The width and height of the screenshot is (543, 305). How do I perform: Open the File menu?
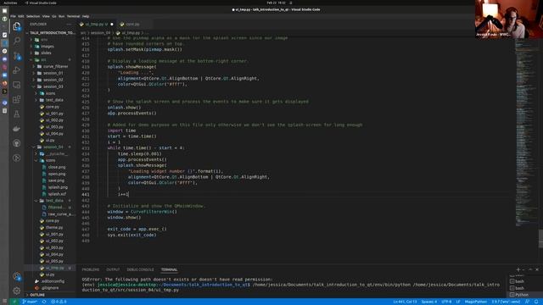pos(13,16)
